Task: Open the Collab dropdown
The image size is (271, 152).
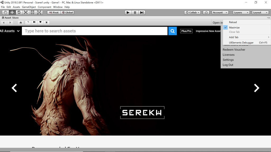Action: 192,12
